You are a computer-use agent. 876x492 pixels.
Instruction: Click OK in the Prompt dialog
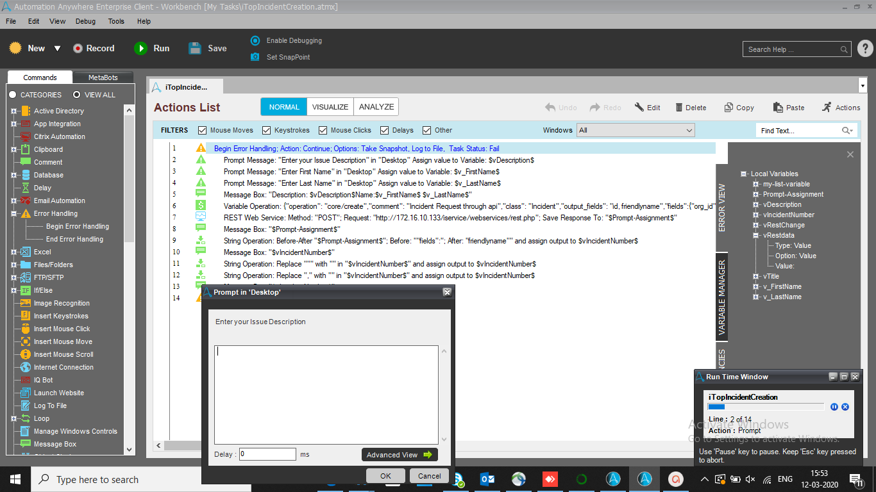tap(385, 476)
